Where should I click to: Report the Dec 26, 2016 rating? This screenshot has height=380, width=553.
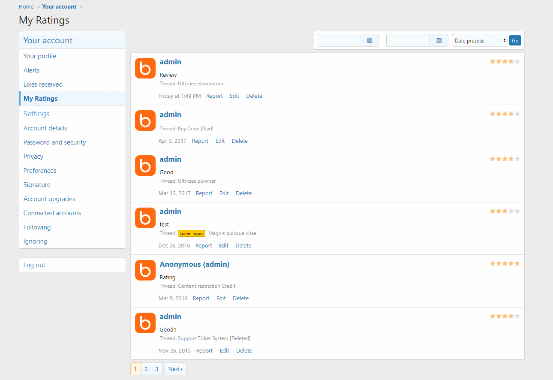pyautogui.click(x=204, y=246)
